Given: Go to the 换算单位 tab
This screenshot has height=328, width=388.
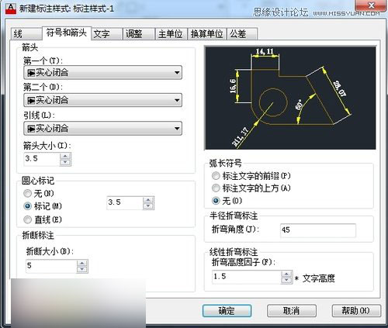Looking at the screenshot, I should point(207,34).
